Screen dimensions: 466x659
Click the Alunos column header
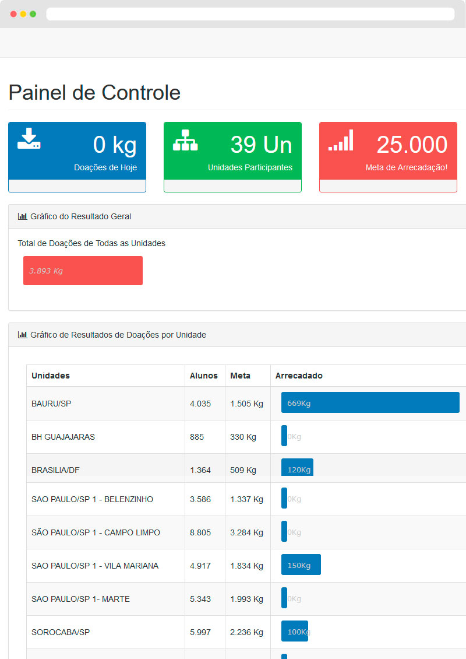[204, 376]
